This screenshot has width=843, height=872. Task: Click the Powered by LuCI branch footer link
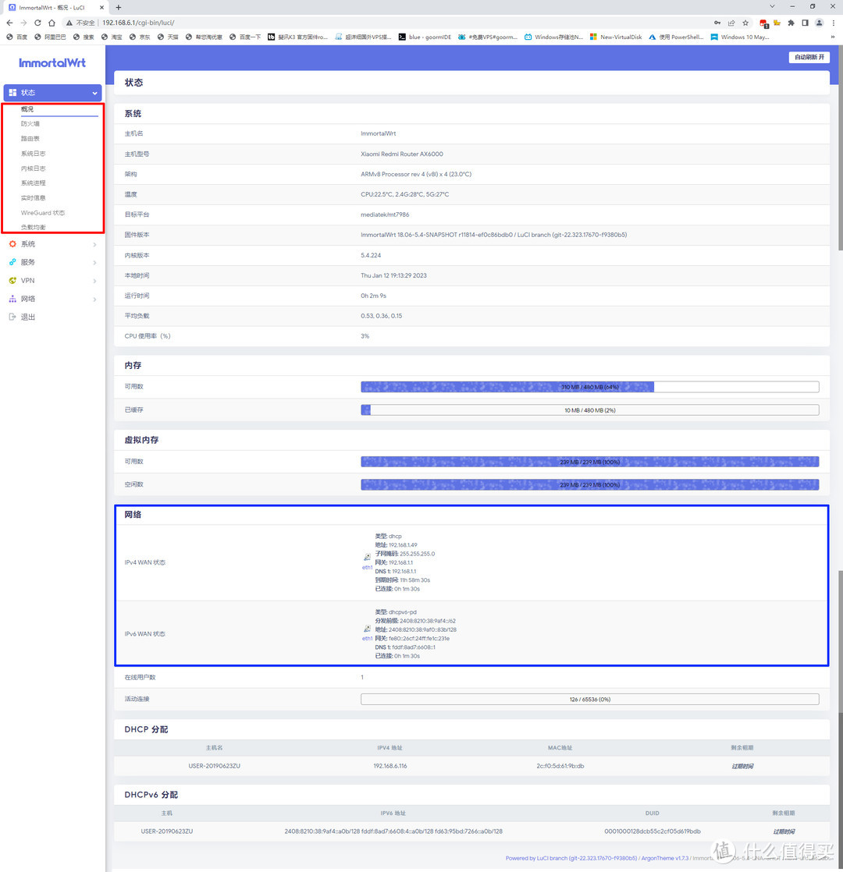tap(571, 858)
